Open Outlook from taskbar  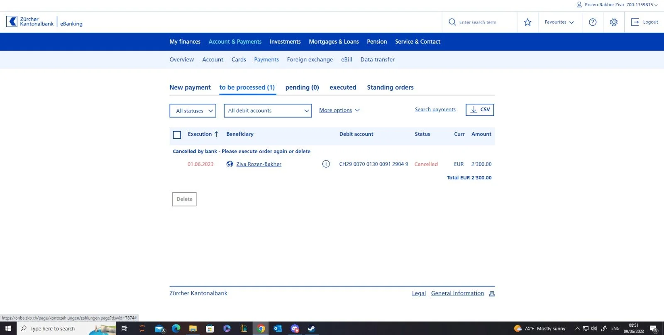(278, 328)
